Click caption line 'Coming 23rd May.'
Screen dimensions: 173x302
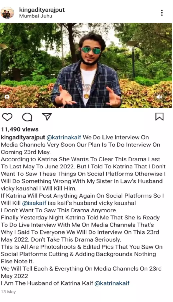[26, 152]
